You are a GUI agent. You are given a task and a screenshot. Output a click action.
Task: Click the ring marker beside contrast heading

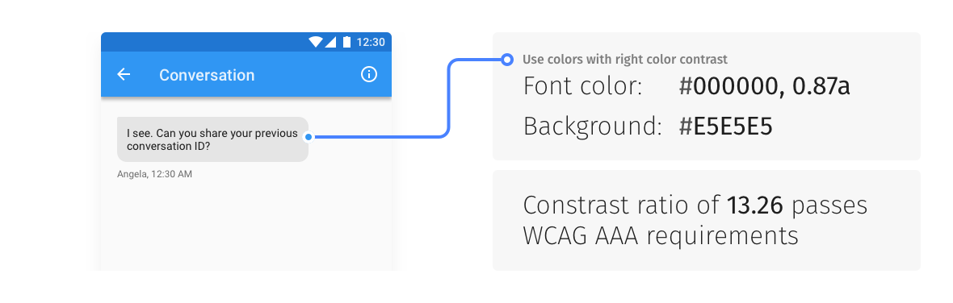508,60
